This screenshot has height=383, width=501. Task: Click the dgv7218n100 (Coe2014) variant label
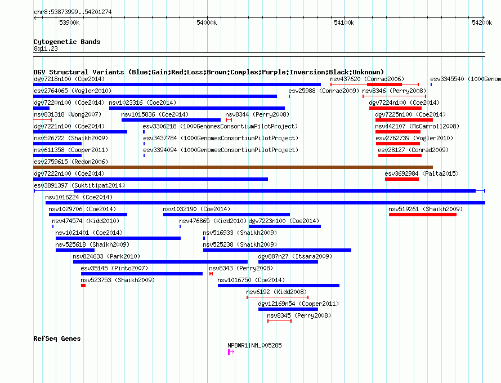[69, 79]
